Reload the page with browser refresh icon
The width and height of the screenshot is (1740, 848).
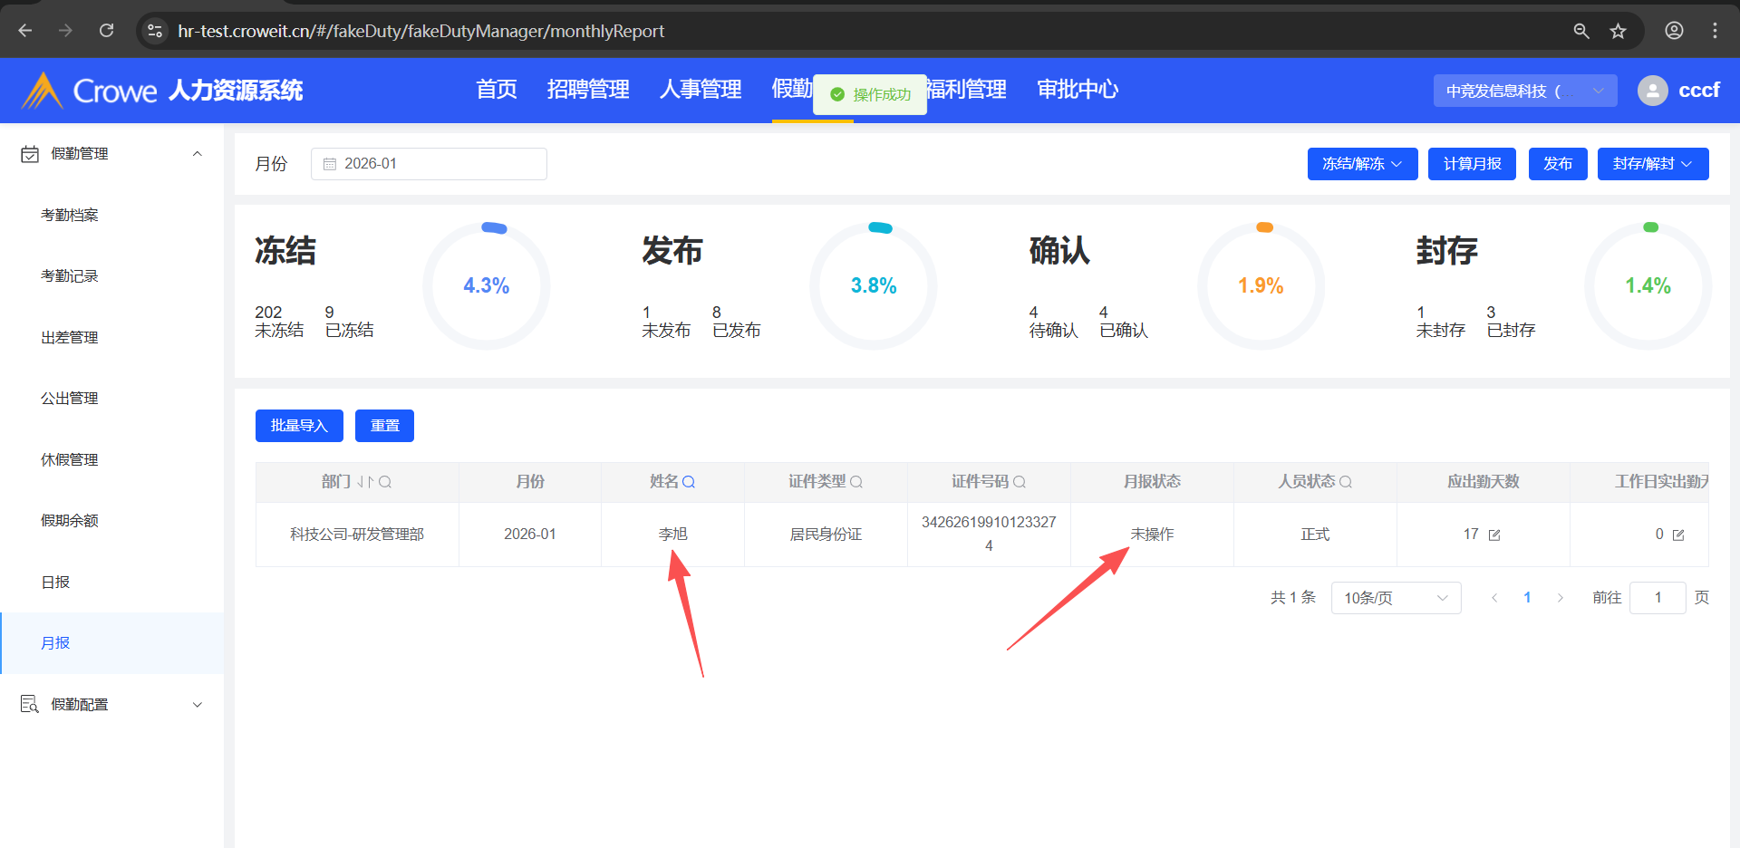(106, 31)
